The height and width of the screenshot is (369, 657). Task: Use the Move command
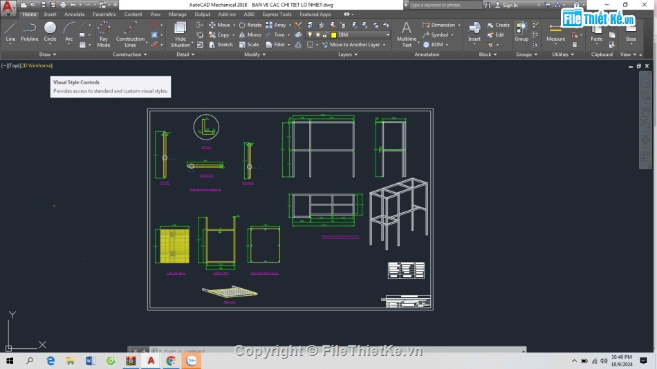click(219, 25)
